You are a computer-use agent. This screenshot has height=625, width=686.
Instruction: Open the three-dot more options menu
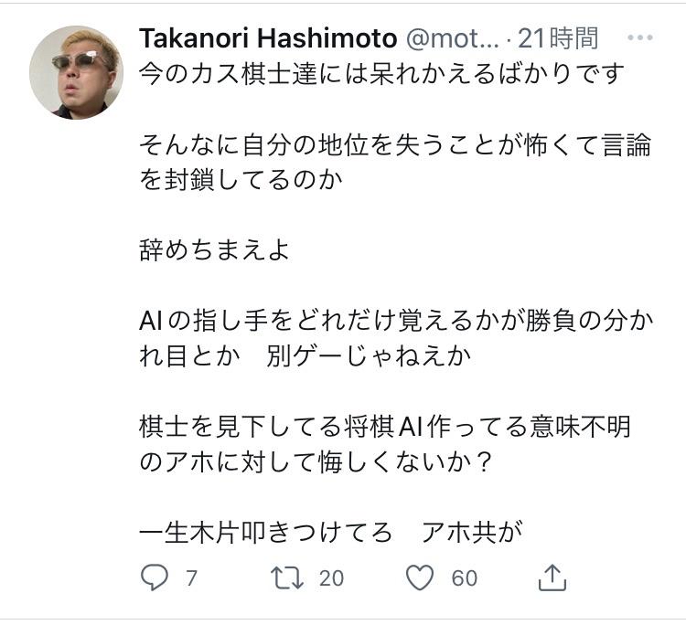[x=640, y=38]
